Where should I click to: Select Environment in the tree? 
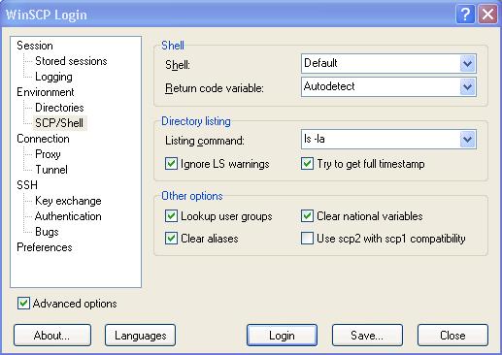(x=46, y=92)
